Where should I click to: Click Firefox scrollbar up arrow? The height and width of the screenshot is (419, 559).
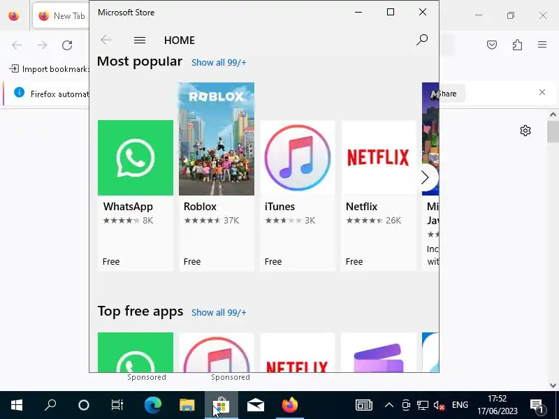tap(553, 115)
